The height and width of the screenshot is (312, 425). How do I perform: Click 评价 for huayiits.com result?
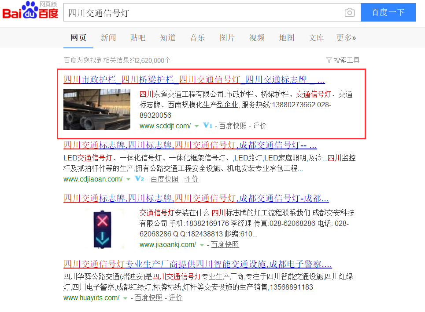175,298
